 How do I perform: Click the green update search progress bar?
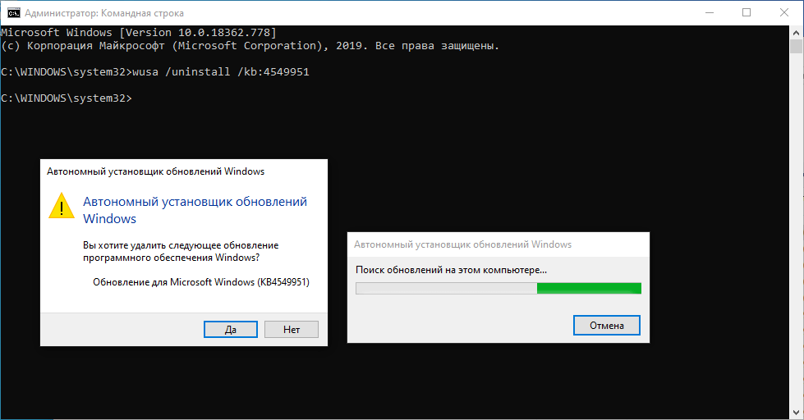point(498,289)
